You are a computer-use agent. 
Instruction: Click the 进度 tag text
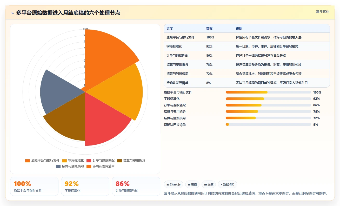[210, 184]
